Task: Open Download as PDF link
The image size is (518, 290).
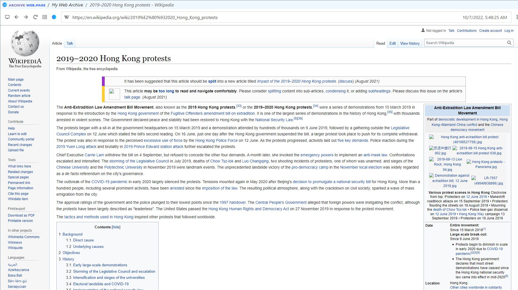Action: (22, 215)
